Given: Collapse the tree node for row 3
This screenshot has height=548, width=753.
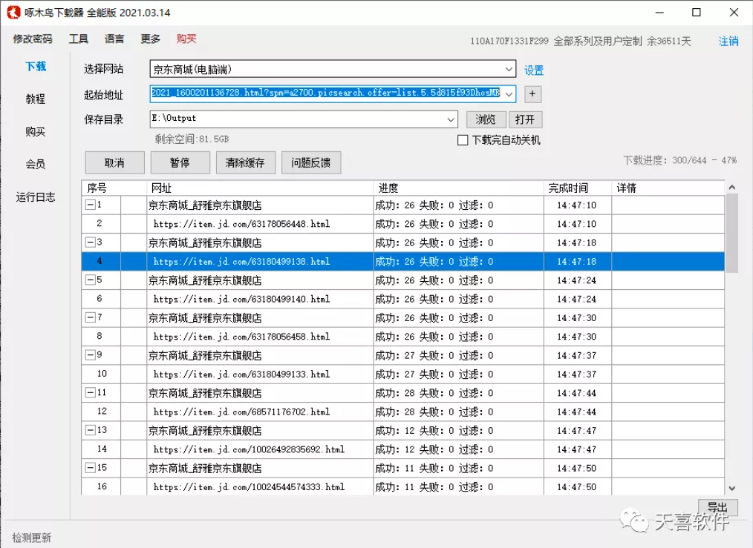Looking at the screenshot, I should [90, 242].
